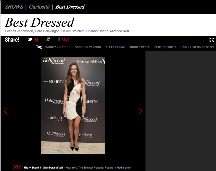Viewport: 216px width, 171px height.
Task: Click the Twitter share count 75
Action: (36, 40)
